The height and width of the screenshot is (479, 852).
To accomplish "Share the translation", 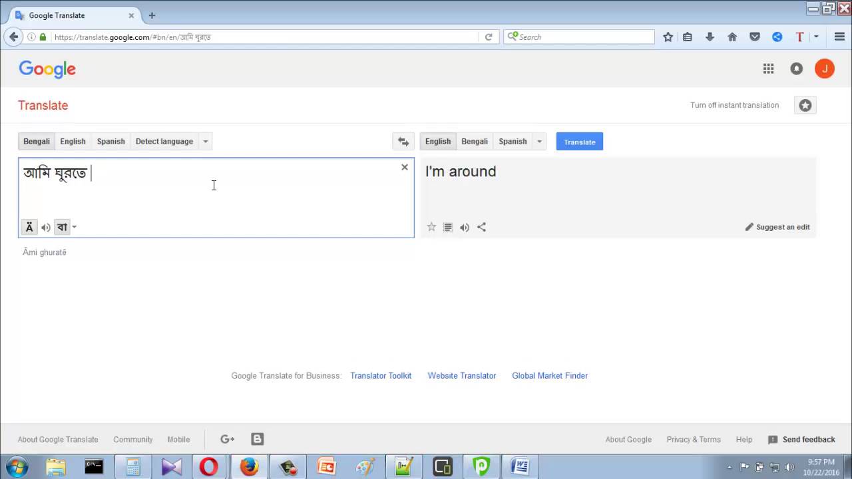I will 481,228.
